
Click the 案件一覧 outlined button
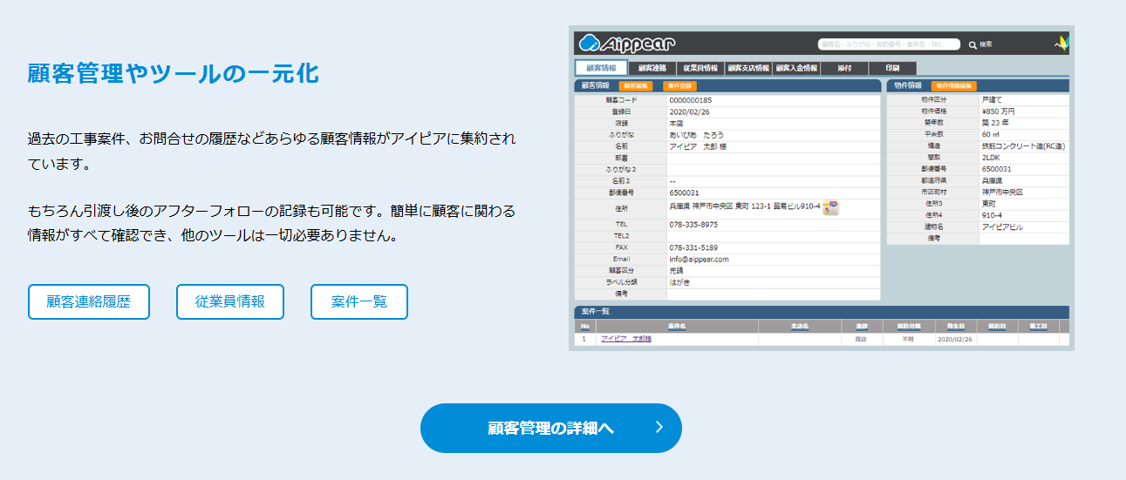(358, 302)
